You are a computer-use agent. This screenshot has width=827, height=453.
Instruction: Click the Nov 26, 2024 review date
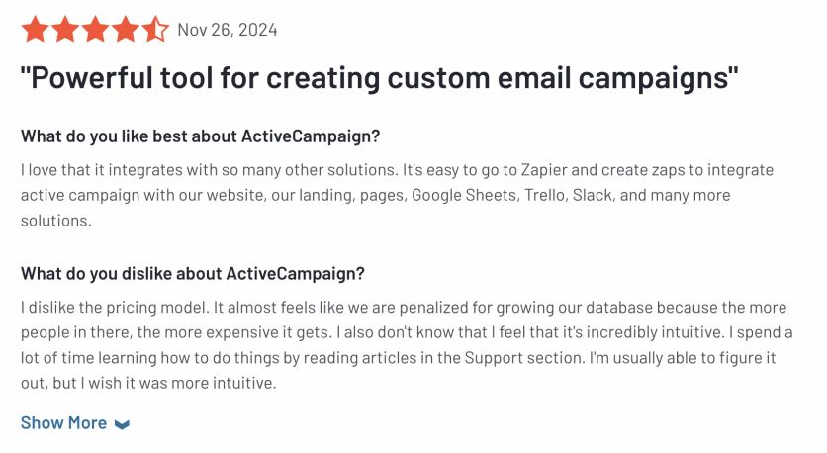pyautogui.click(x=227, y=30)
